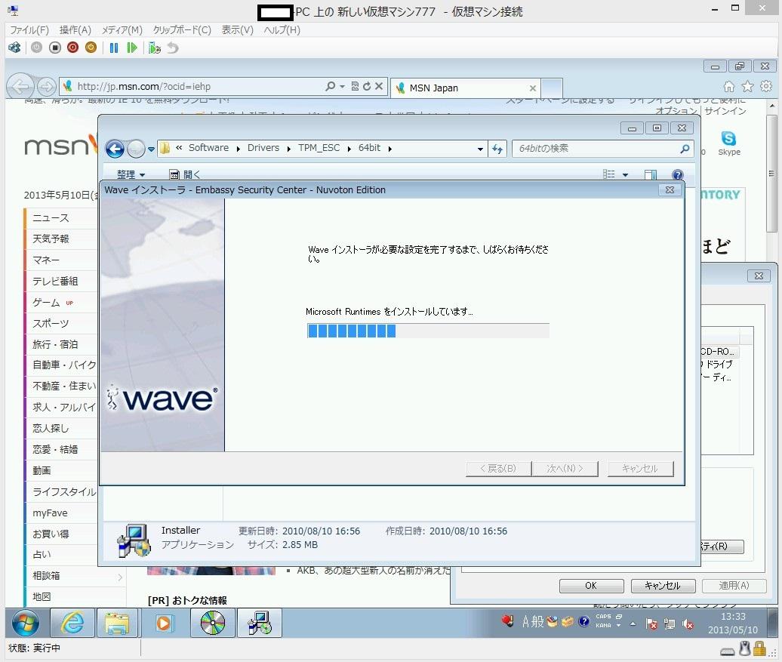This screenshot has height=662, width=782.
Task: Click the Windows Start orb
Action: 26,623
